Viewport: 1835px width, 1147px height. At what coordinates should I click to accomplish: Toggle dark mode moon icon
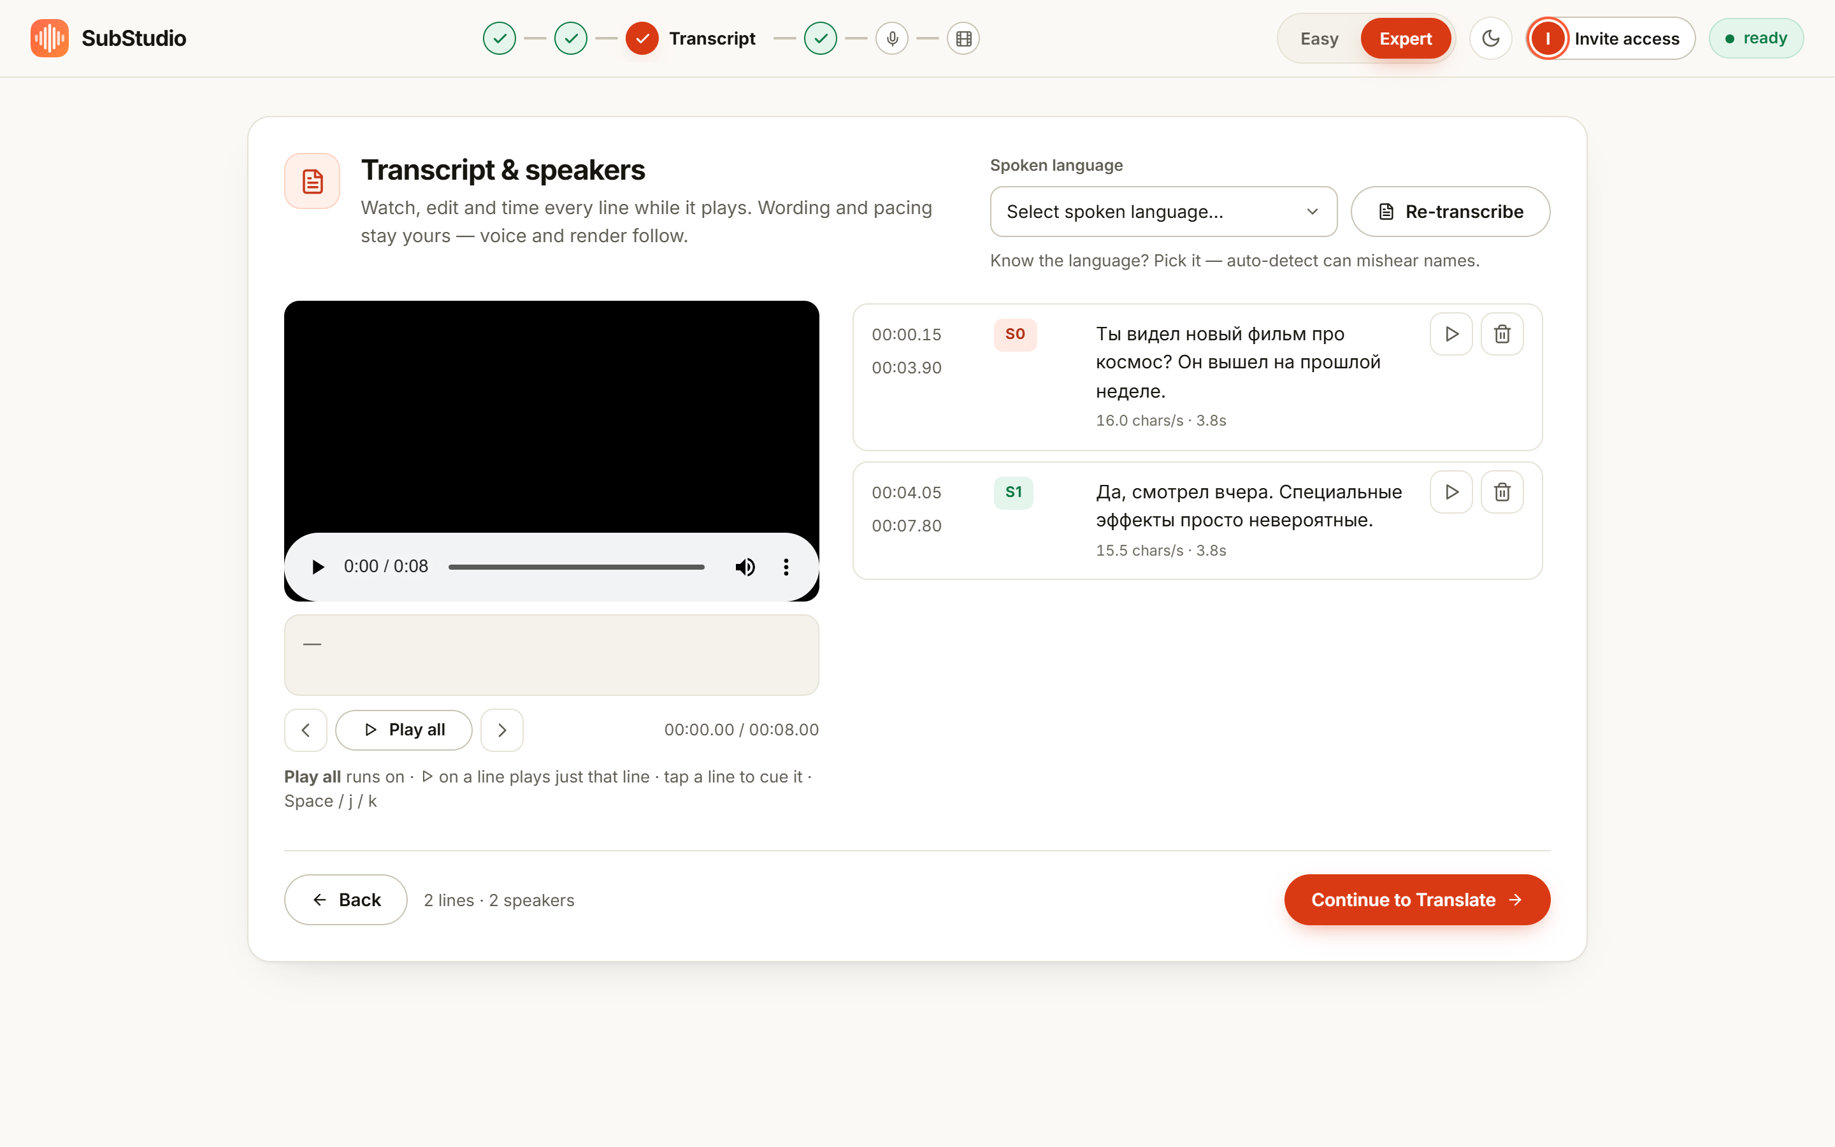pos(1490,38)
